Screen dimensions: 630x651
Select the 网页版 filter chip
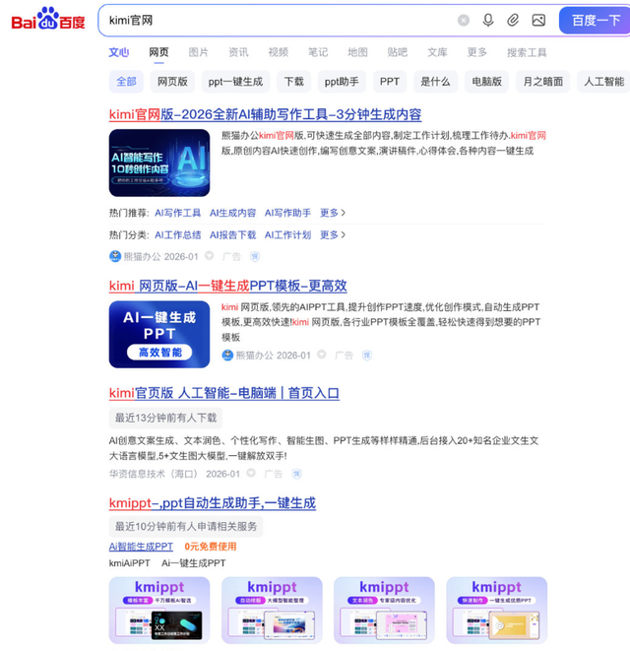172,82
